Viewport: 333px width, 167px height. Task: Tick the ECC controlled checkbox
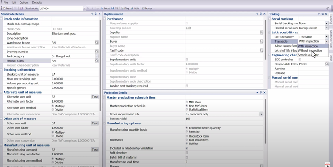coord(300,60)
